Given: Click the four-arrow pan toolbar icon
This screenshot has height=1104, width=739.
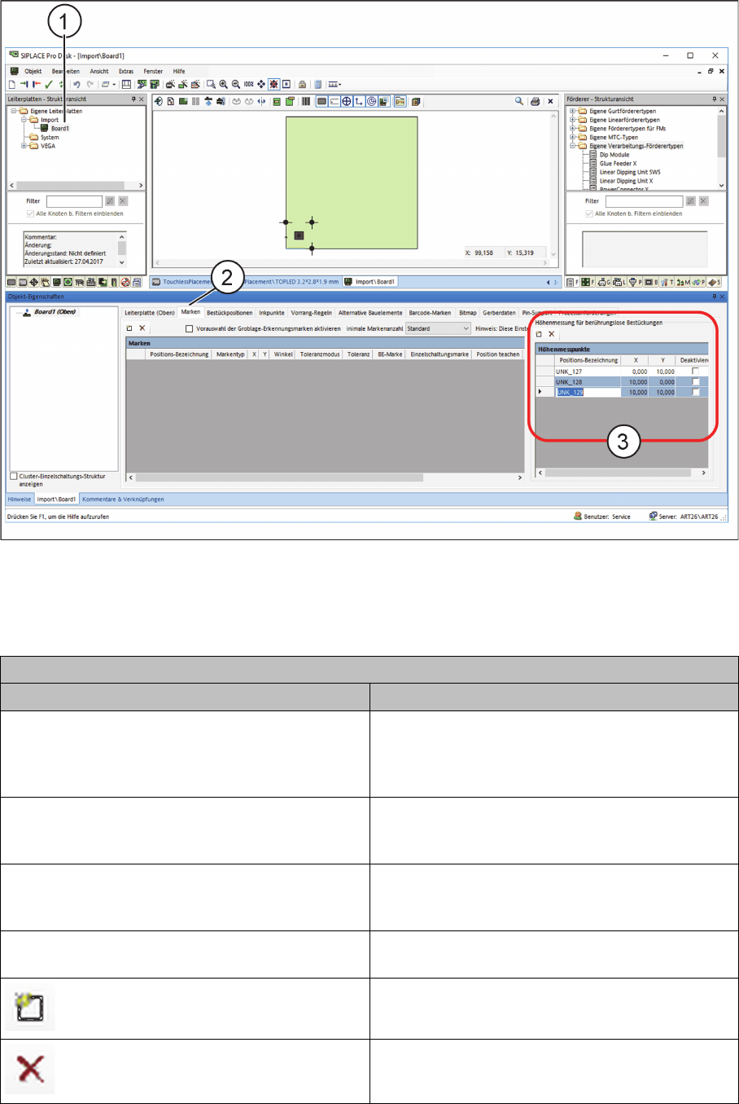Looking at the screenshot, I should click(261, 84).
